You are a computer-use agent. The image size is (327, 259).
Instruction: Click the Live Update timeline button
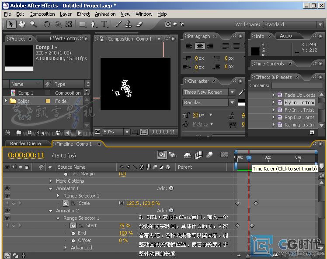(x=162, y=154)
